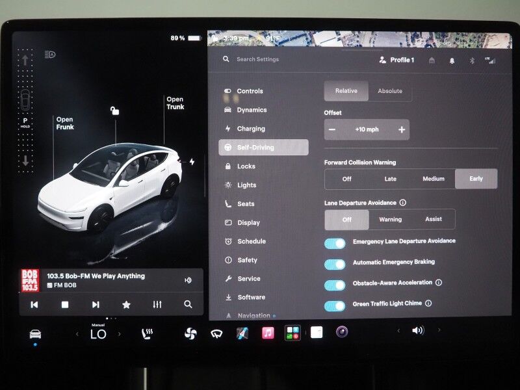Image resolution: width=520 pixels, height=390 pixels.
Task: Open Bluetooth settings icon
Action: click(x=472, y=60)
